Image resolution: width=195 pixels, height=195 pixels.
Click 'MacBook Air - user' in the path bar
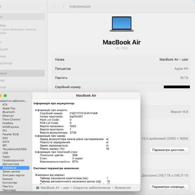pos(55,188)
